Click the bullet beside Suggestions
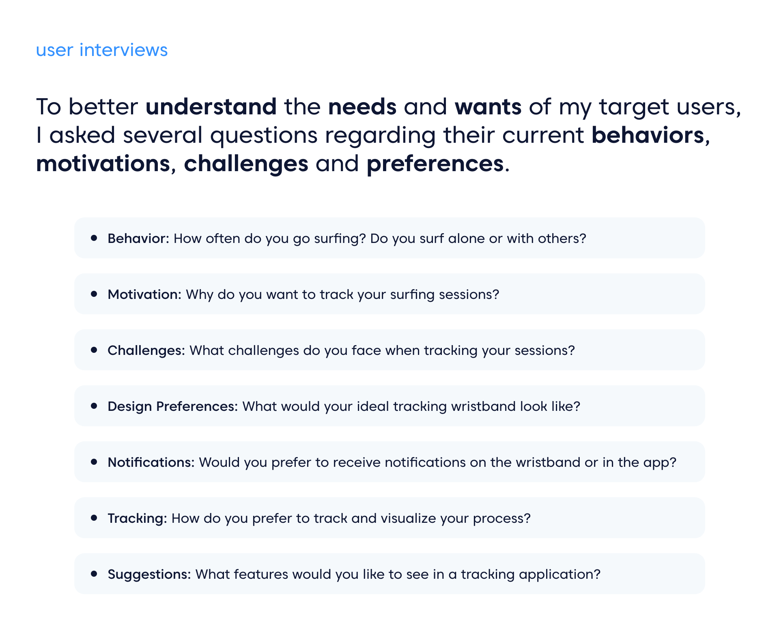The width and height of the screenshot is (779, 640). tap(94, 573)
